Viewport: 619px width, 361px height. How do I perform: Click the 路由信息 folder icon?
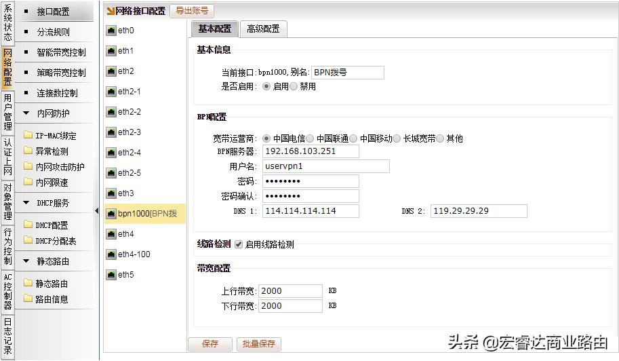pos(28,299)
